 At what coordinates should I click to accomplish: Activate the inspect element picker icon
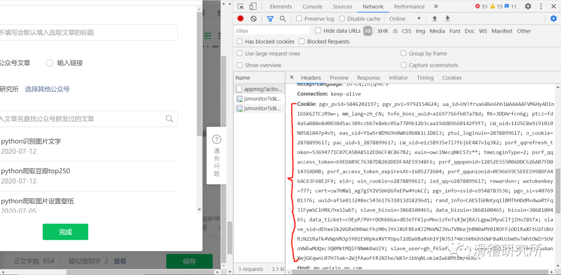[241, 6]
